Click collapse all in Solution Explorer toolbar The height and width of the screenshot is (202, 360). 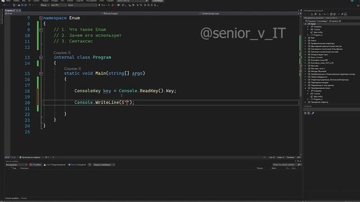click(x=331, y=14)
